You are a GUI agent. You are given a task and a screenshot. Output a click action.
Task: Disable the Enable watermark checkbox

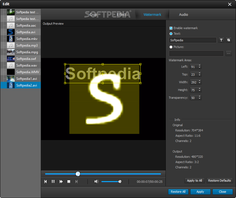coord(171,28)
